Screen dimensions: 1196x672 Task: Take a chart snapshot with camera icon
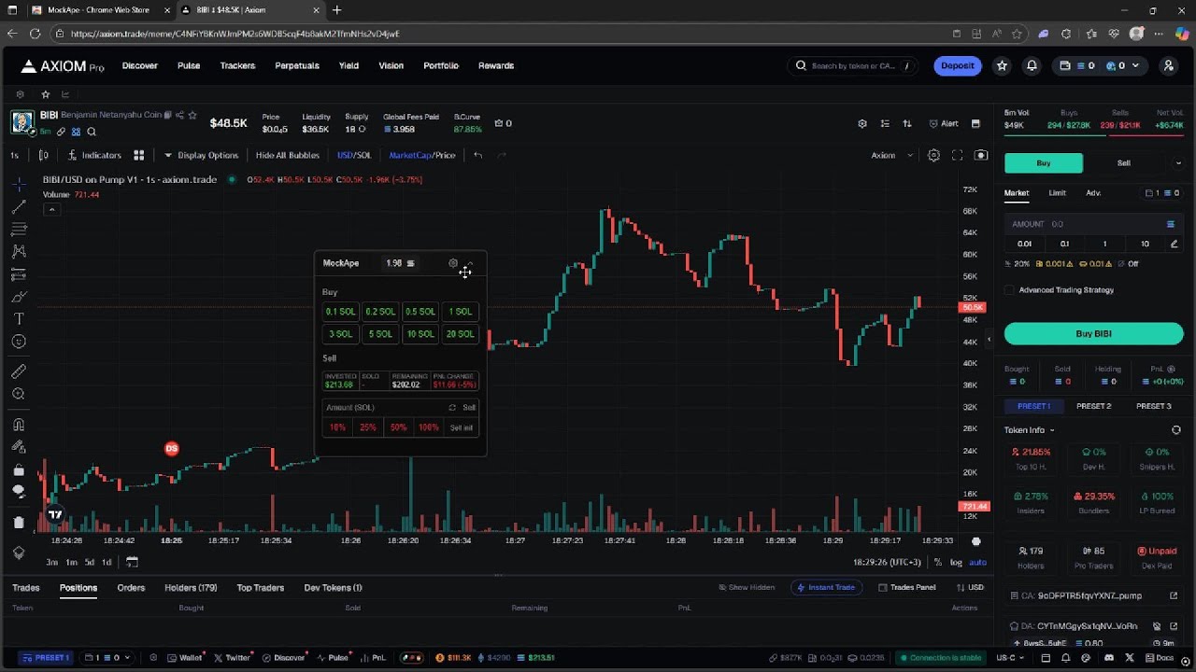click(x=981, y=155)
